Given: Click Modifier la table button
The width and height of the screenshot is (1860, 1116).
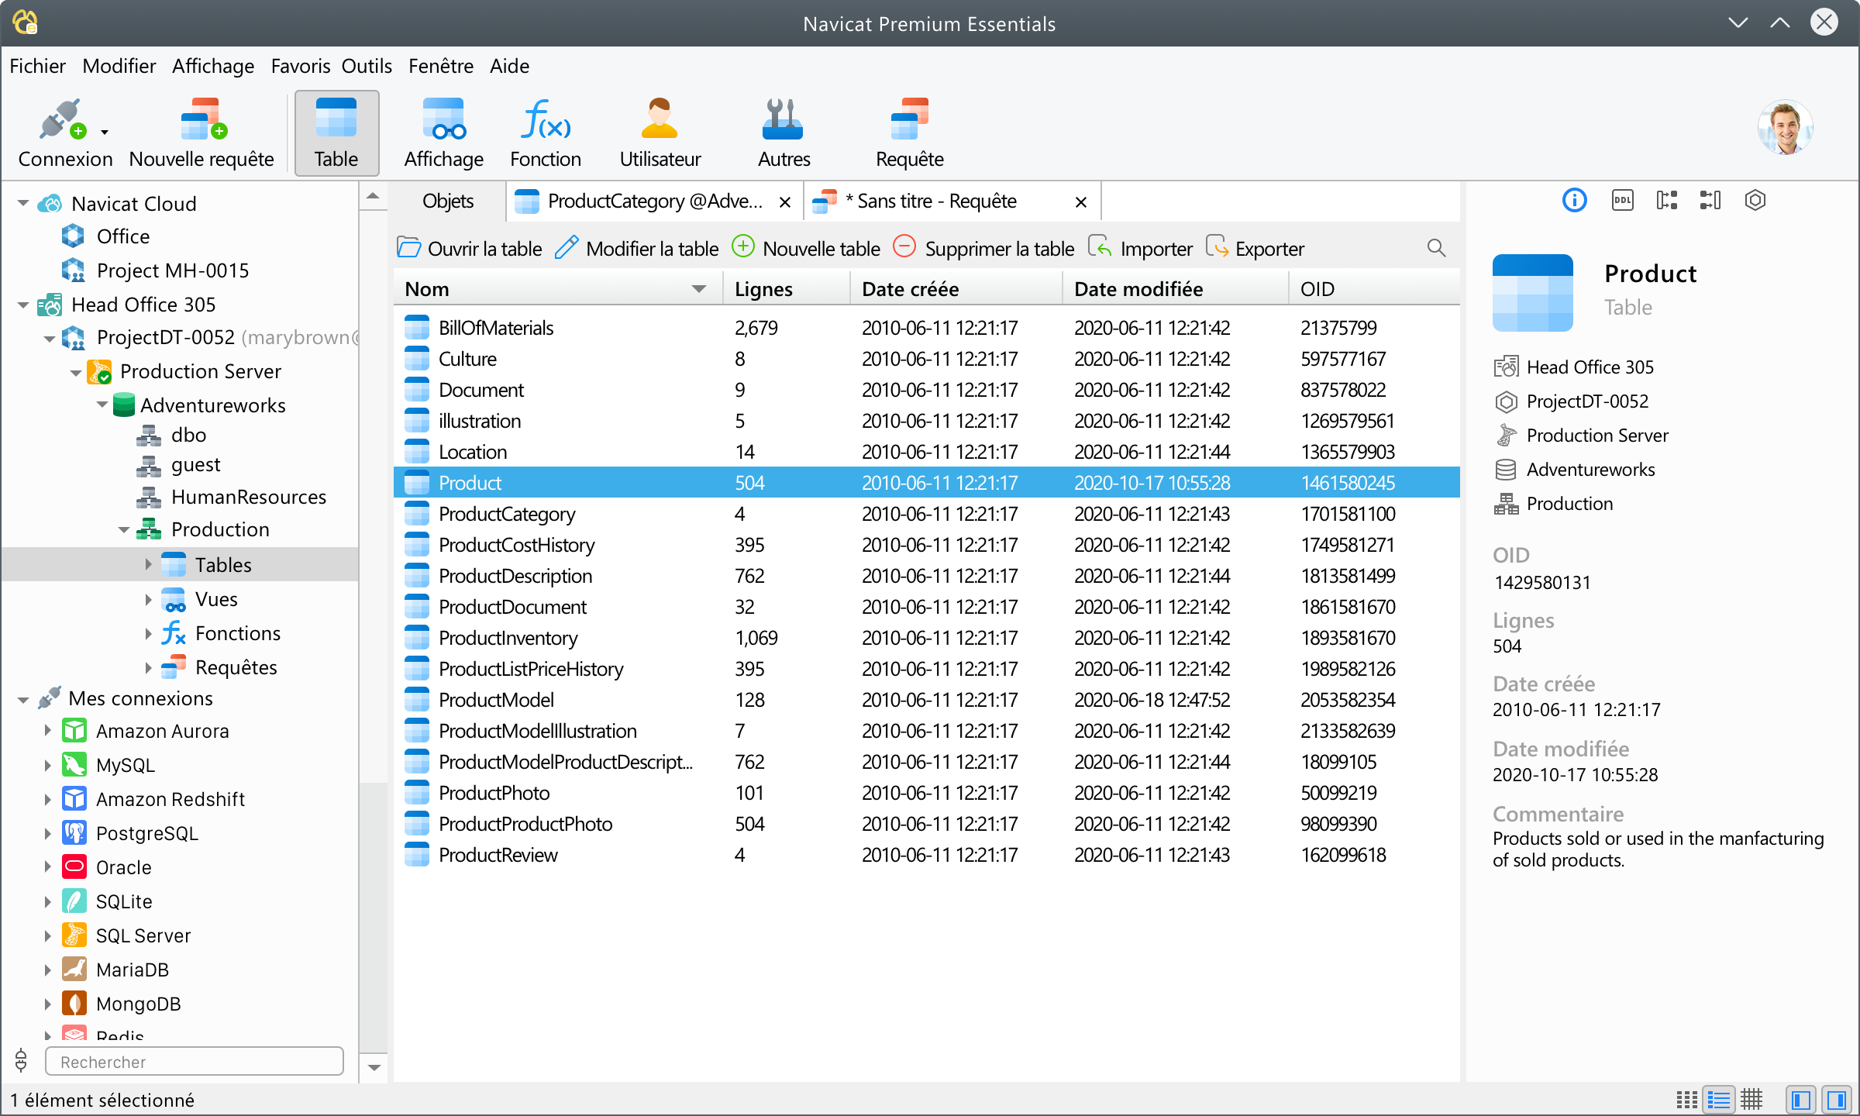Looking at the screenshot, I should coord(637,249).
